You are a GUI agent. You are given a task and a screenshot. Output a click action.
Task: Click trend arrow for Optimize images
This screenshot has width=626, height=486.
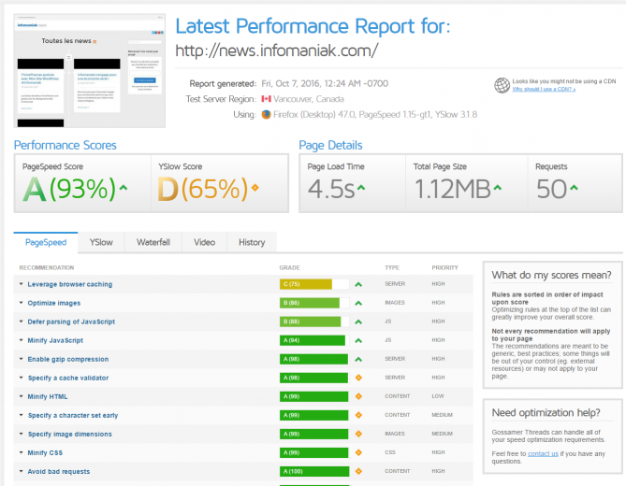(x=358, y=303)
